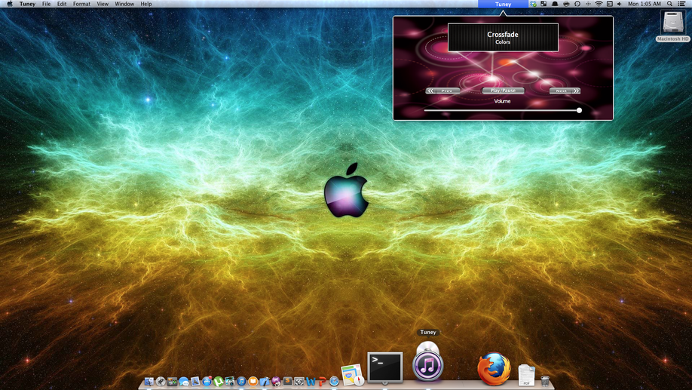
Task: Click the Volume slider knob in Tuney
Action: point(579,110)
